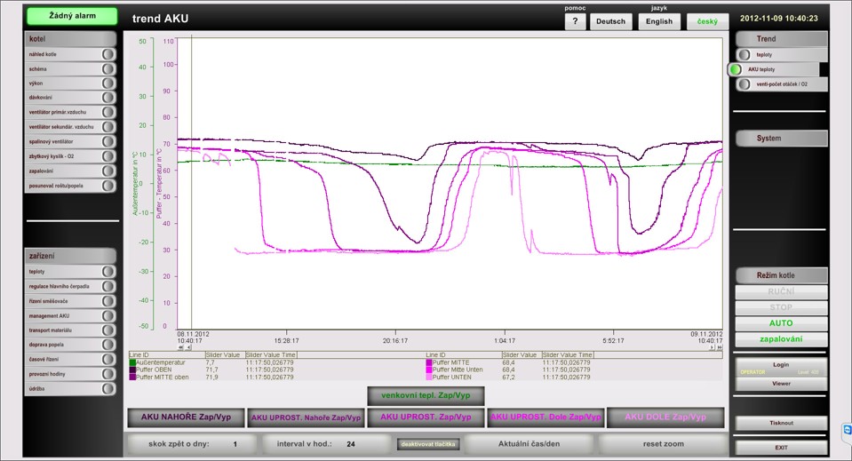
Task: Click the interval v hod. value field
Action: [351, 444]
